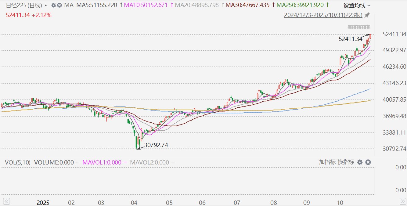Close the VOL indicator panel
The height and width of the screenshot is (206, 407).
tap(368, 162)
